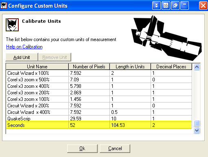Select the Corel x3 zoom x 500% row

coord(99,80)
